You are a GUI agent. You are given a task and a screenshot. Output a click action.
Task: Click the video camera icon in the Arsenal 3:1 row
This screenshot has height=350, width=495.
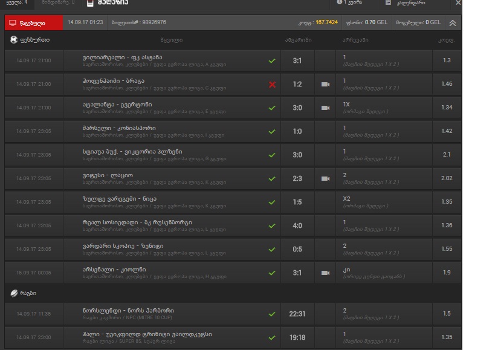[x=326, y=273]
